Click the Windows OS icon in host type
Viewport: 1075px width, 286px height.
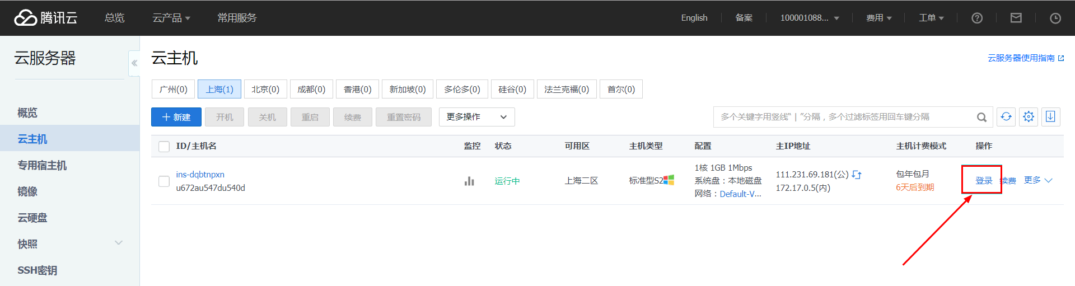pos(669,180)
